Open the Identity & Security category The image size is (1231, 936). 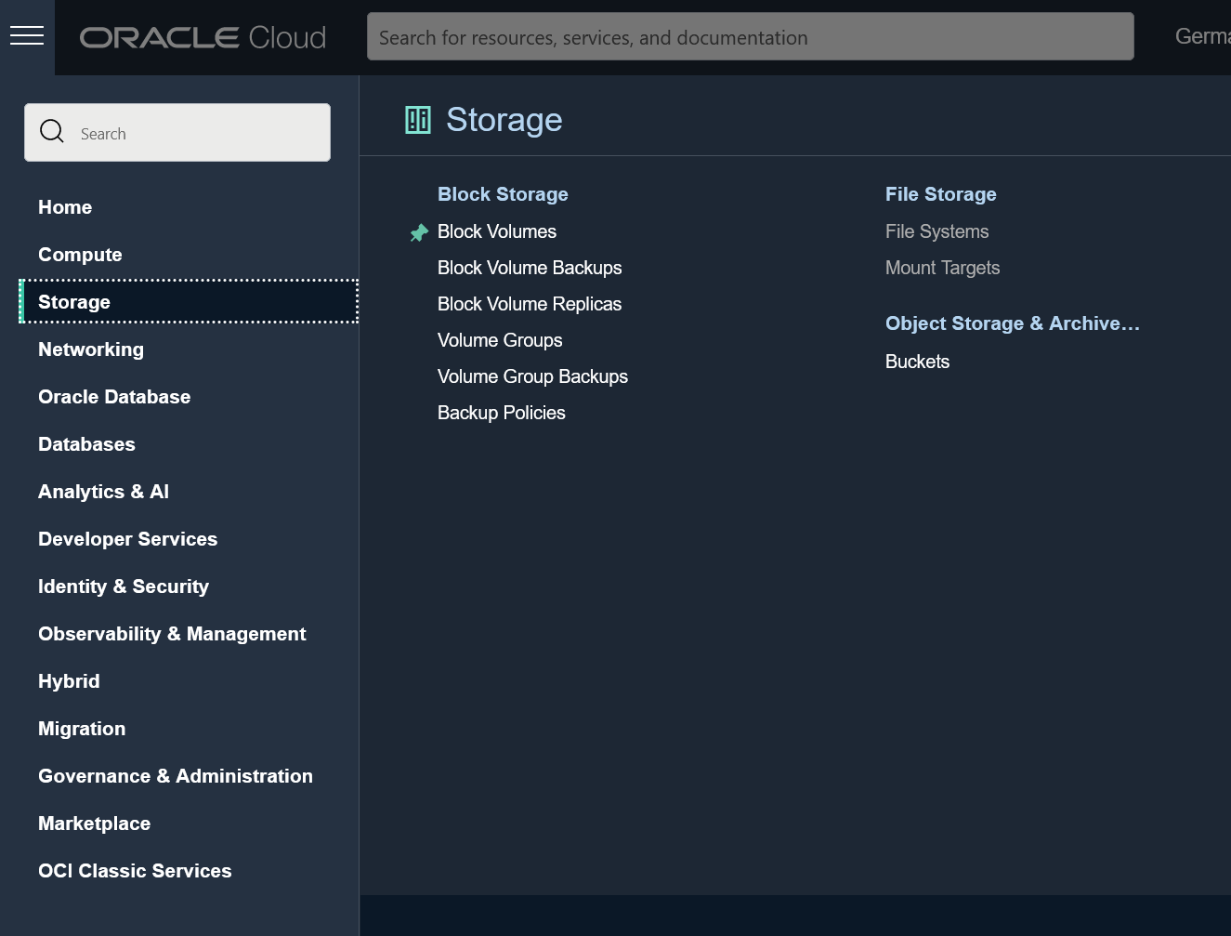tap(124, 586)
